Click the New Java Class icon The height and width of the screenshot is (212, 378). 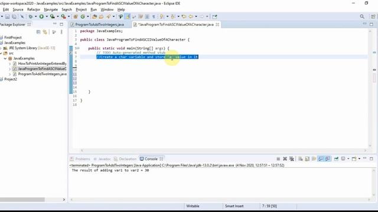click(83, 16)
